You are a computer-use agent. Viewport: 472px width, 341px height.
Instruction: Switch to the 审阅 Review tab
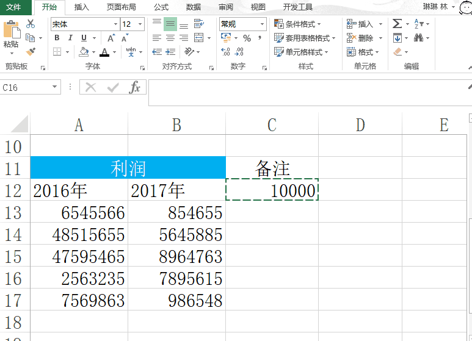pos(226,7)
